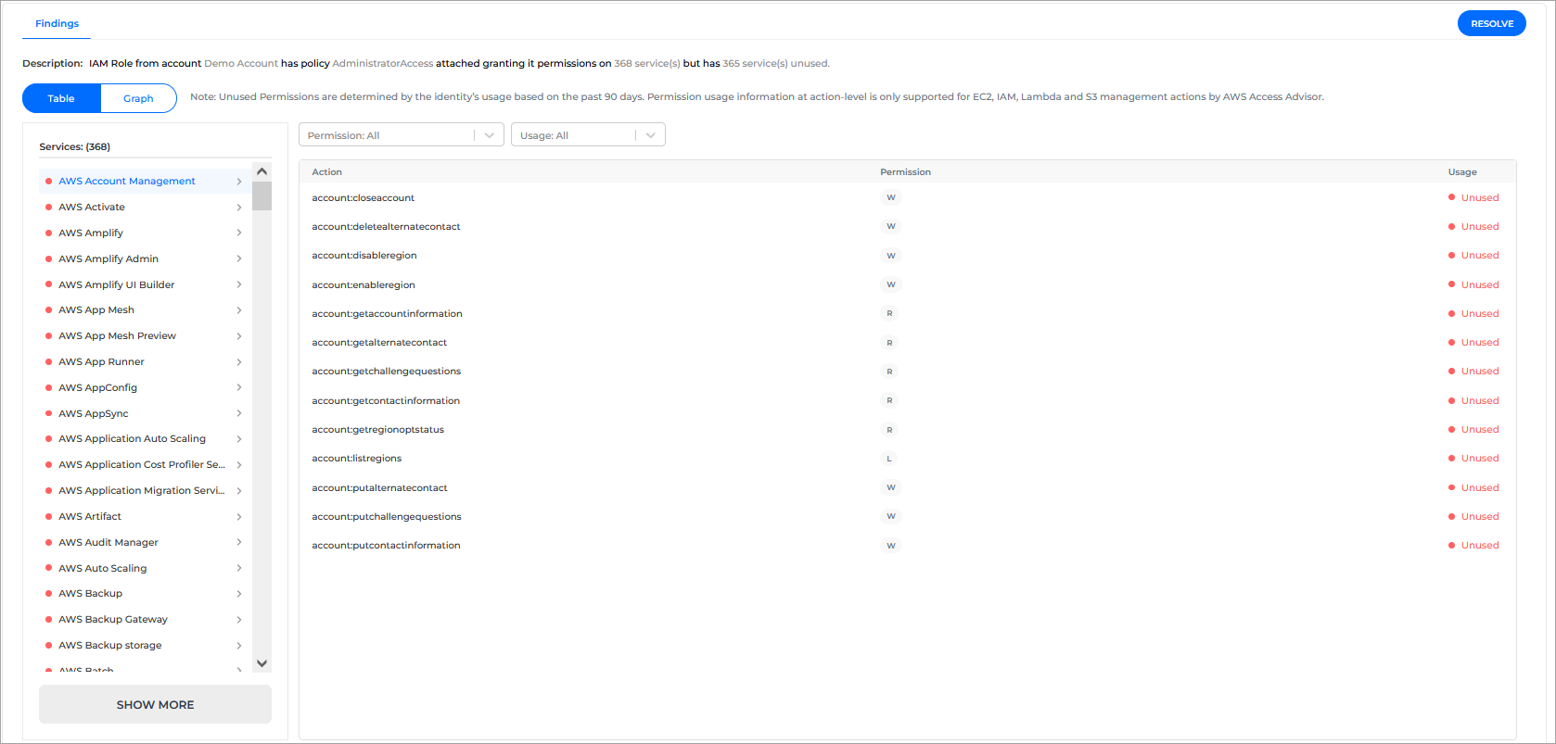Image resolution: width=1556 pixels, height=744 pixels.
Task: Select the AWS Backup storage service
Action: 144,646
